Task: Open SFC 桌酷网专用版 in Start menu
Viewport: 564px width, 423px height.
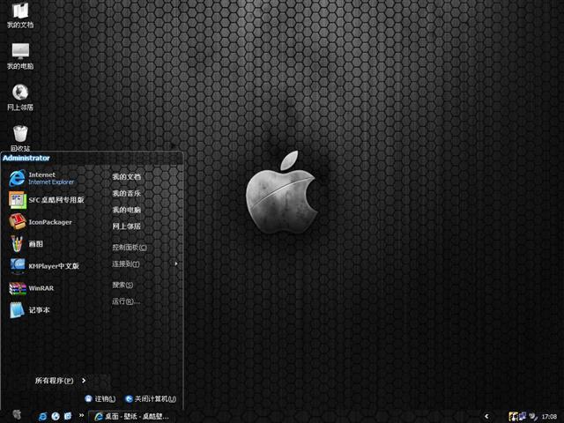Action: tap(47, 200)
